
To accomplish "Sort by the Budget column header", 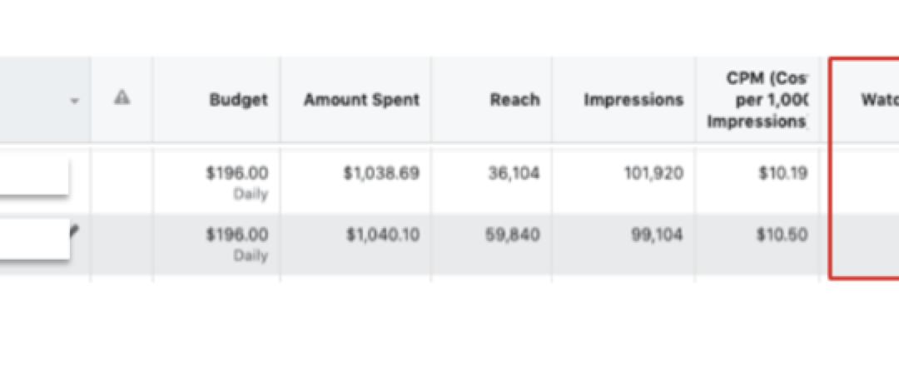I will (239, 100).
